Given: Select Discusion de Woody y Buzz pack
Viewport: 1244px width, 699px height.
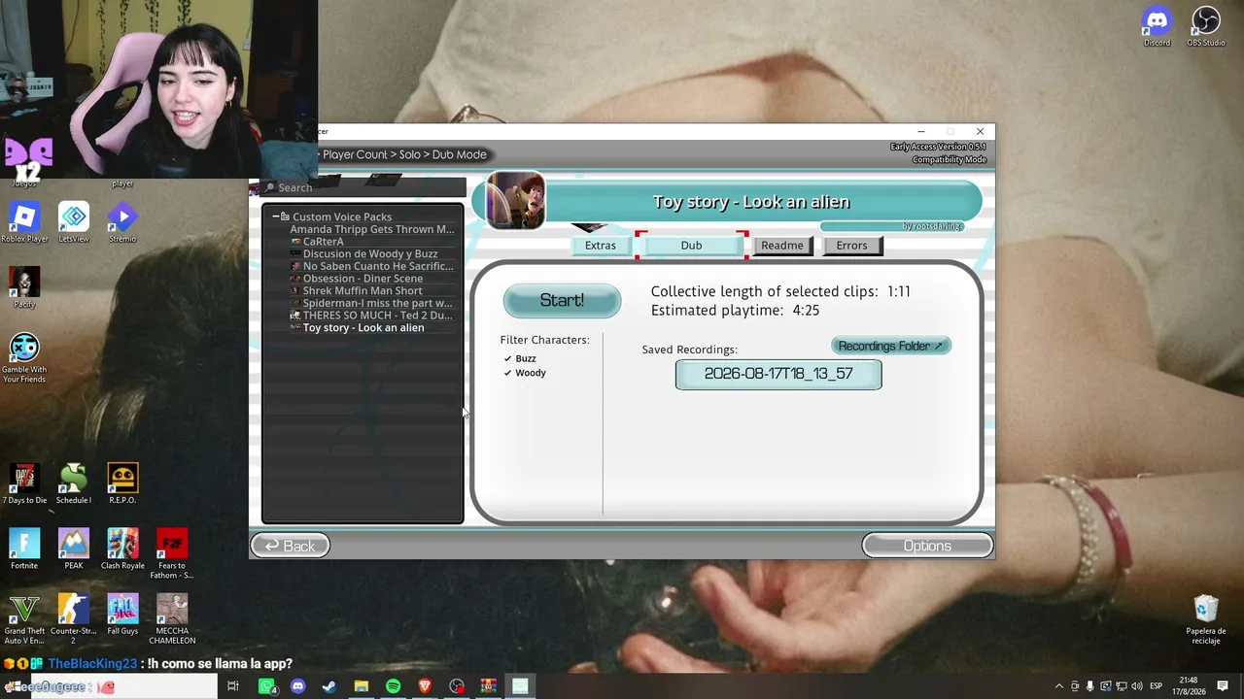Looking at the screenshot, I should [370, 254].
